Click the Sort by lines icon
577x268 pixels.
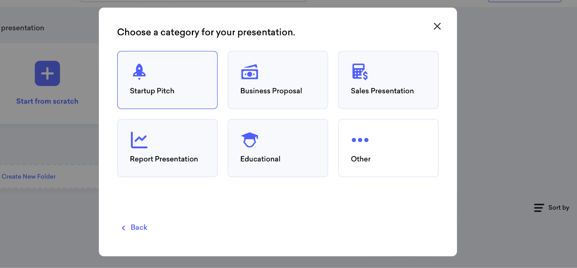[539, 208]
